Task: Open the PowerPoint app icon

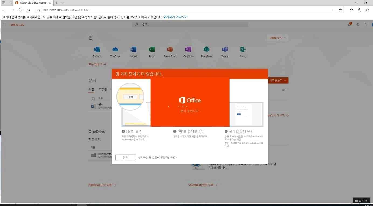Action: (170, 50)
